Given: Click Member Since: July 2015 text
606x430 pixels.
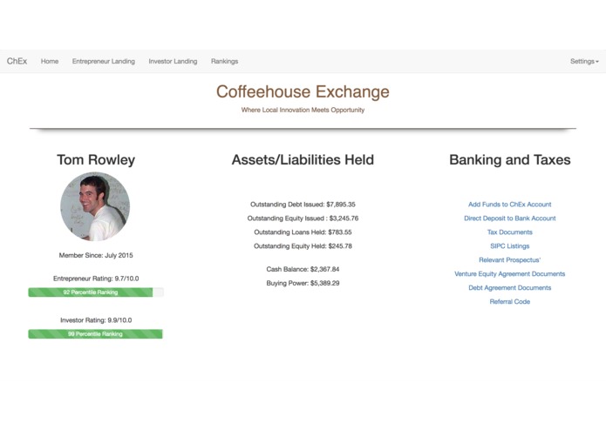Looking at the screenshot, I should [x=96, y=255].
